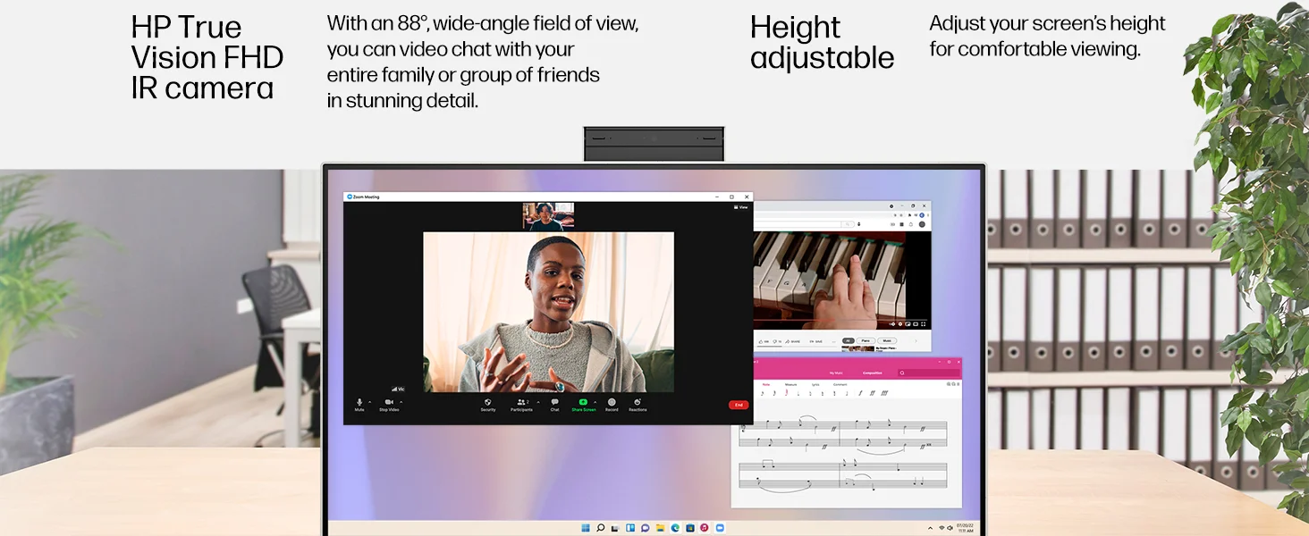Image resolution: width=1309 pixels, height=536 pixels.
Task: Click the Share button under the video
Action: coord(793,341)
